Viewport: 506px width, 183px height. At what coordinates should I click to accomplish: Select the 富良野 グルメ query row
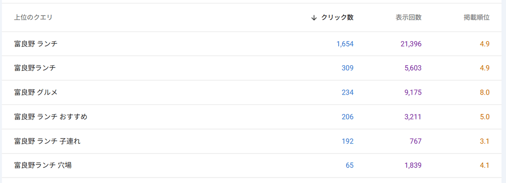pos(35,93)
